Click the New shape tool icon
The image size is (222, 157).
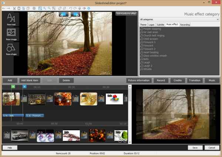coord(11,49)
